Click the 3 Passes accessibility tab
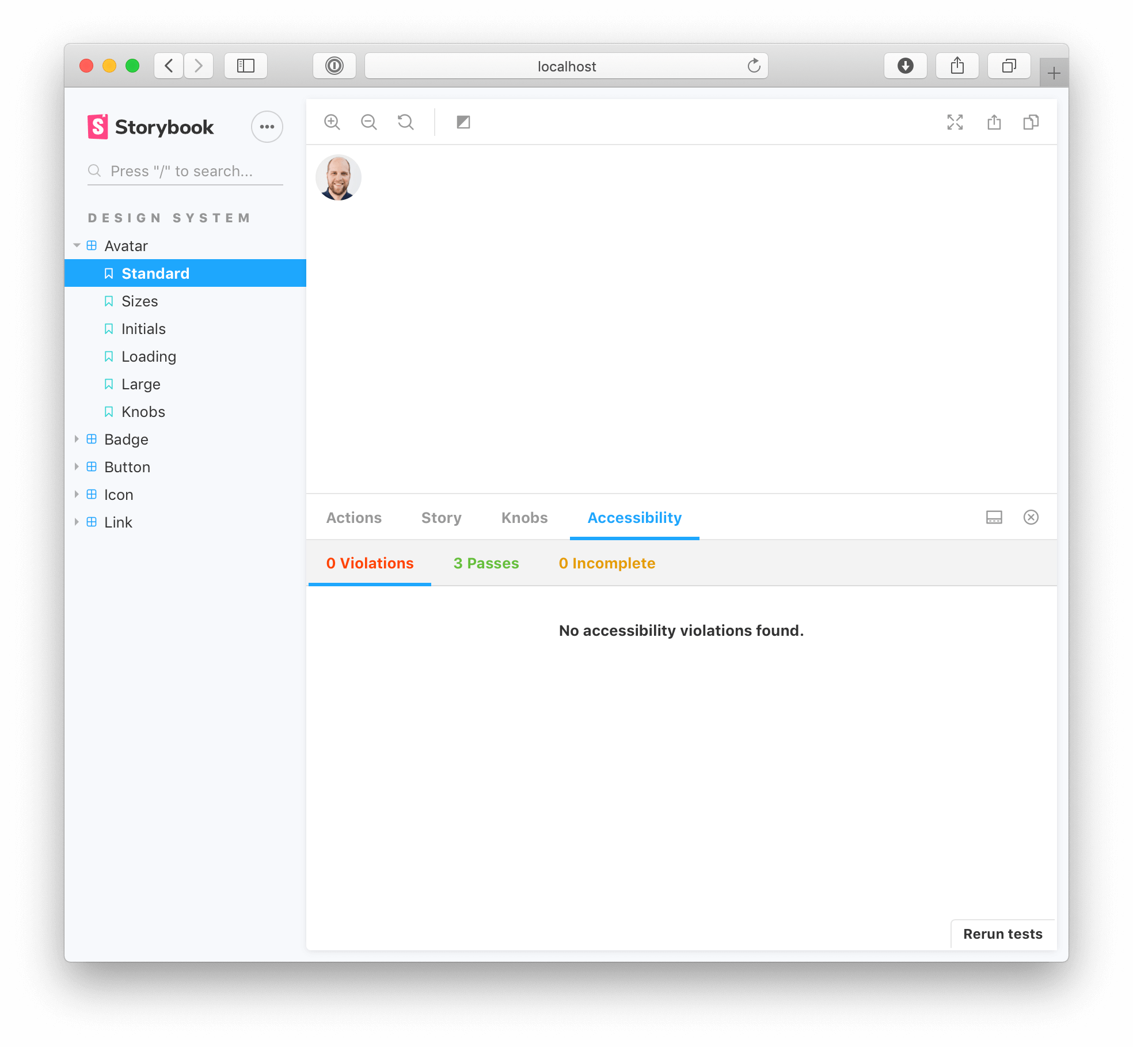Image resolution: width=1133 pixels, height=1047 pixels. (485, 563)
